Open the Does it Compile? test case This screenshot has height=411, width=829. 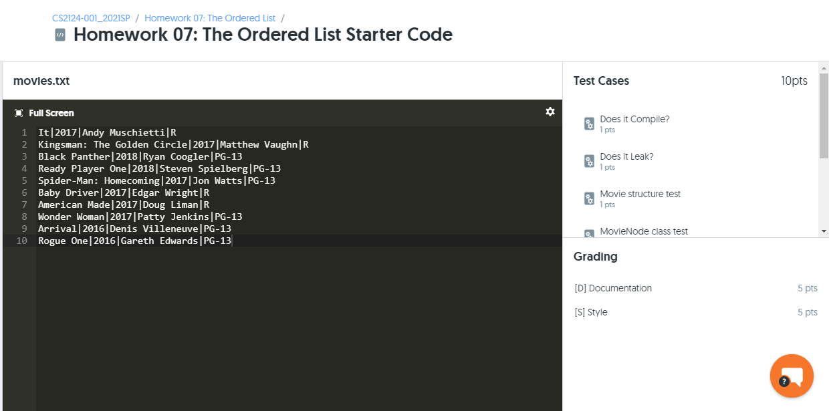point(634,119)
